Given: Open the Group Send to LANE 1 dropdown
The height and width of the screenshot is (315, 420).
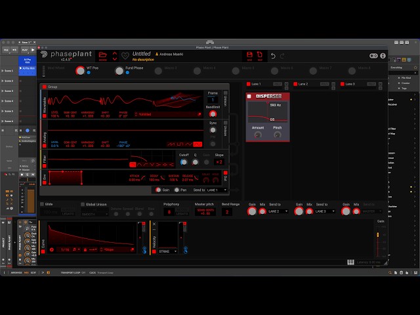Looking at the screenshot, I should [217, 190].
